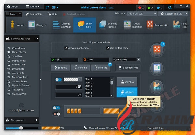
Task: Click Allow animation toolbar icon
Action: pyautogui.click(x=127, y=25)
